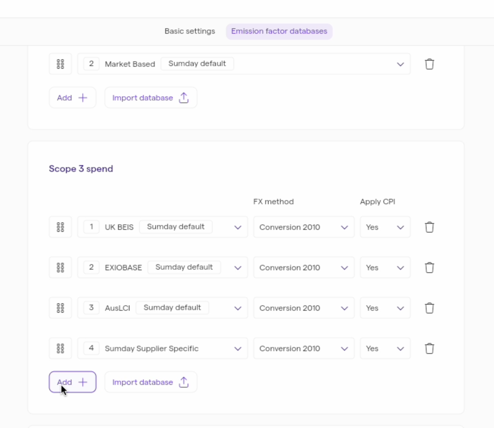494x428 pixels.
Task: Open Apply CPI dropdown for UK BEIS
Action: 385,227
